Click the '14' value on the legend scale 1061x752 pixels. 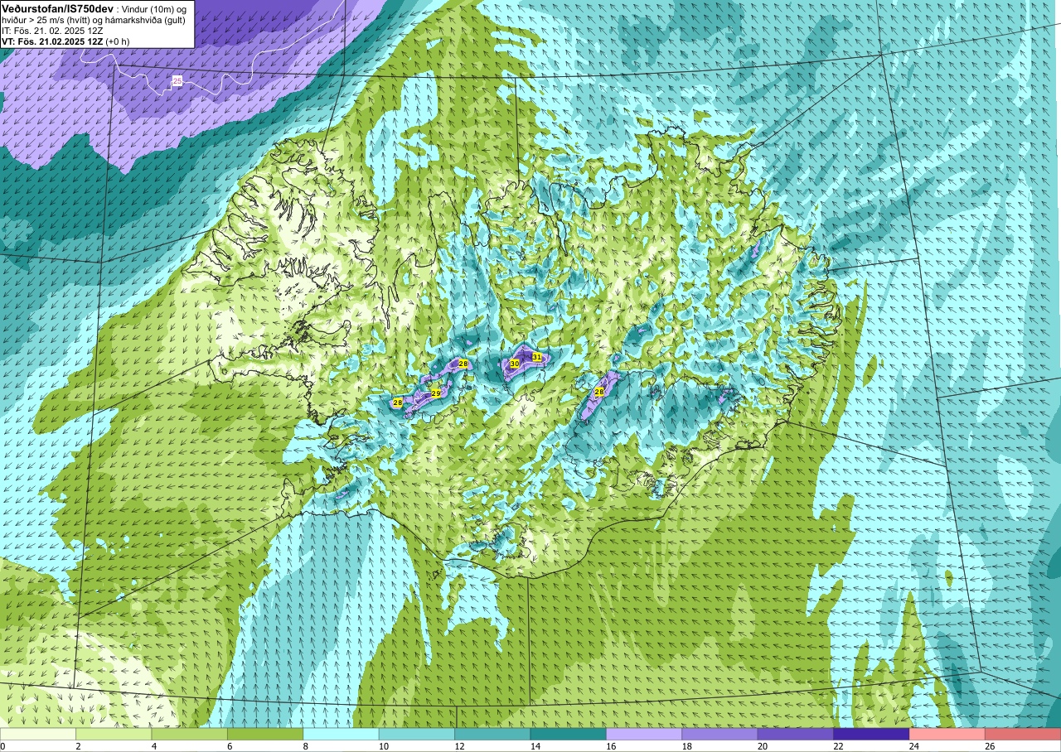coord(535,746)
